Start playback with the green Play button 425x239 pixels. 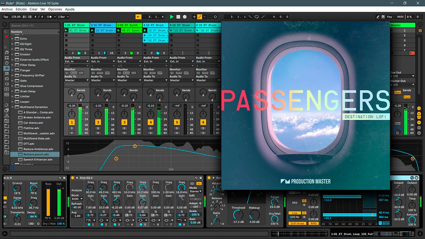(172, 17)
